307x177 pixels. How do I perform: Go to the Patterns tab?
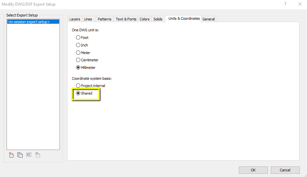(104, 19)
